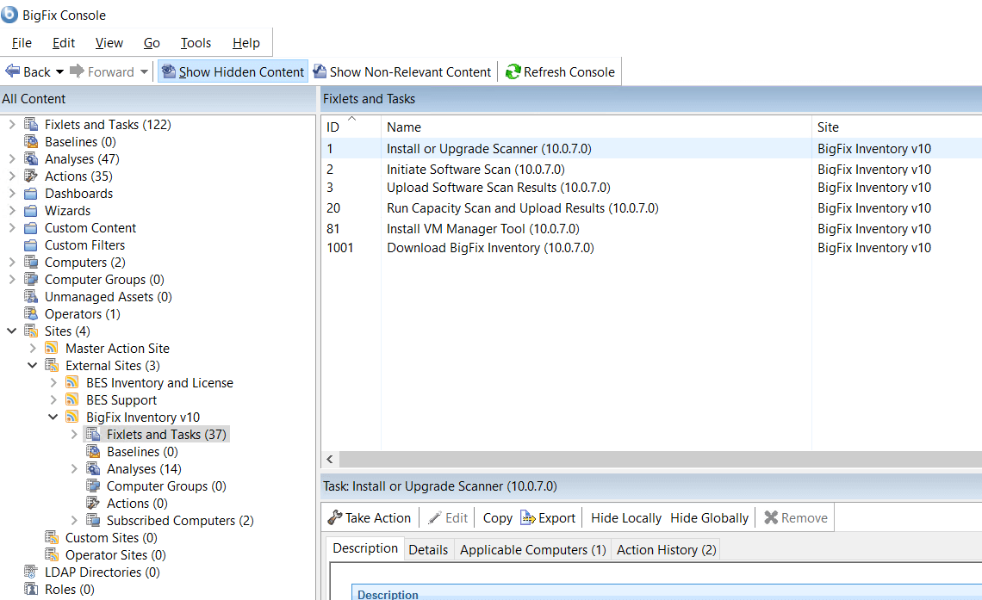Click the BigFix Console title bar logo

11,15
